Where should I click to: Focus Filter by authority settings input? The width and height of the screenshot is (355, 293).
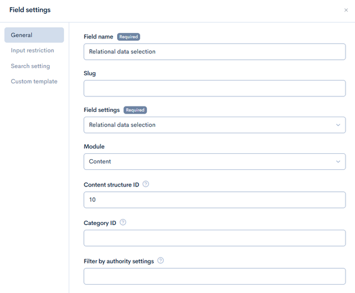215,276
